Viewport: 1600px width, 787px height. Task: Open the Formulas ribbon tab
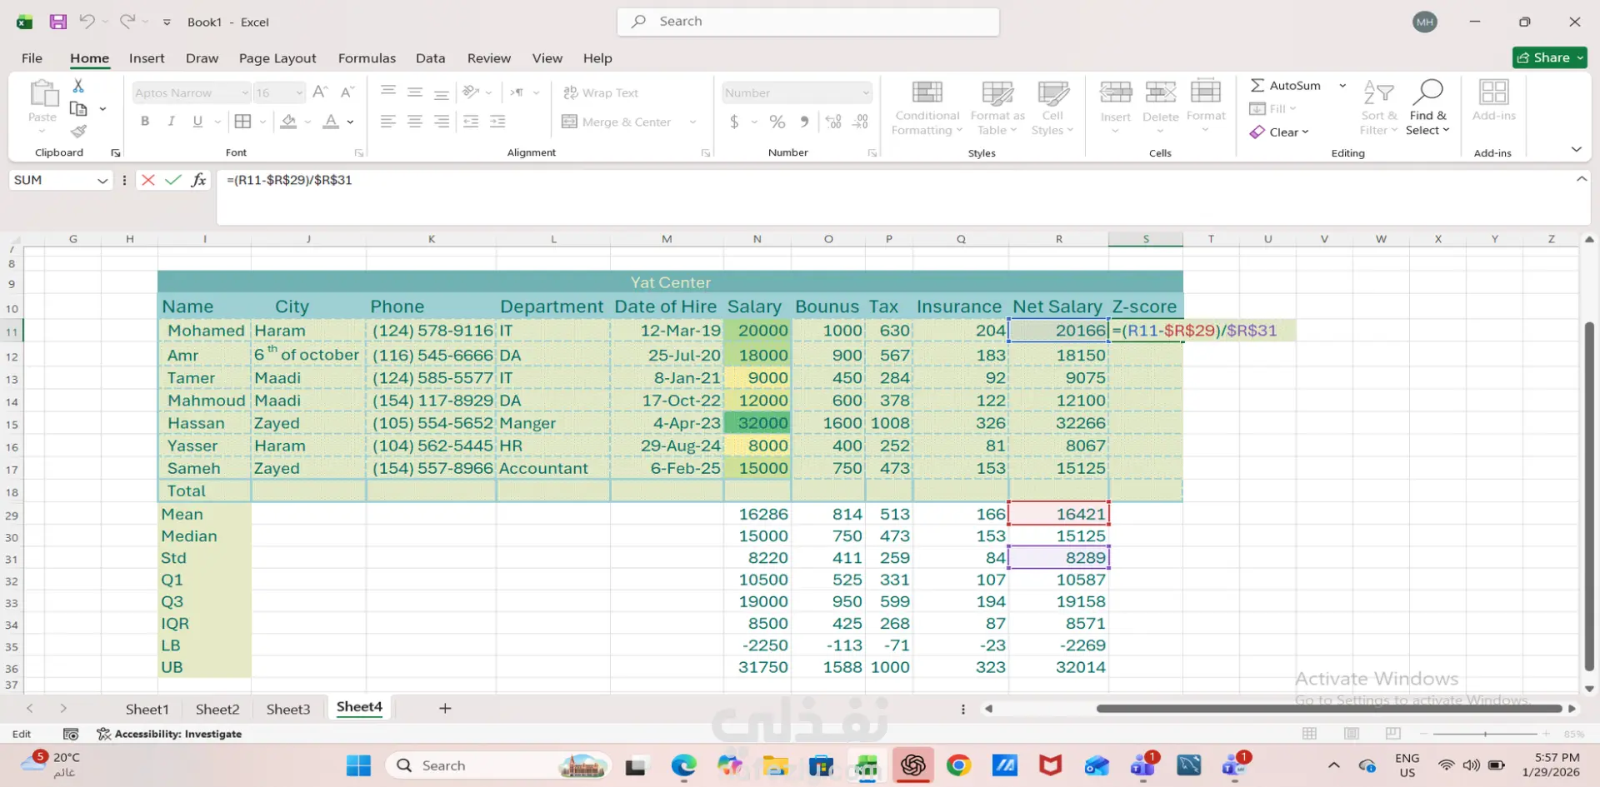[367, 58]
